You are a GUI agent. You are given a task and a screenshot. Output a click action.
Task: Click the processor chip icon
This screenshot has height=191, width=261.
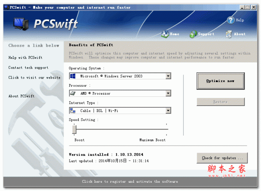73,93
